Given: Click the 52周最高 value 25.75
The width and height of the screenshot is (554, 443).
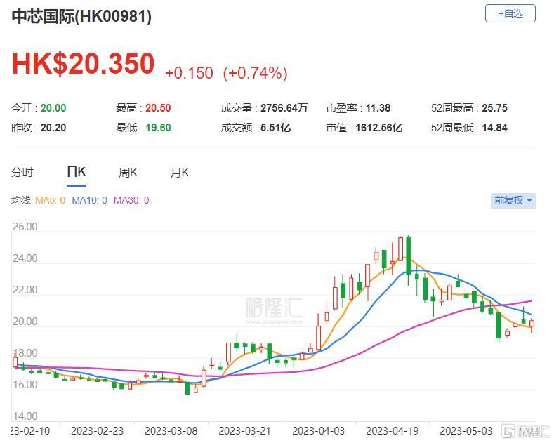Looking at the screenshot, I should (494, 107).
